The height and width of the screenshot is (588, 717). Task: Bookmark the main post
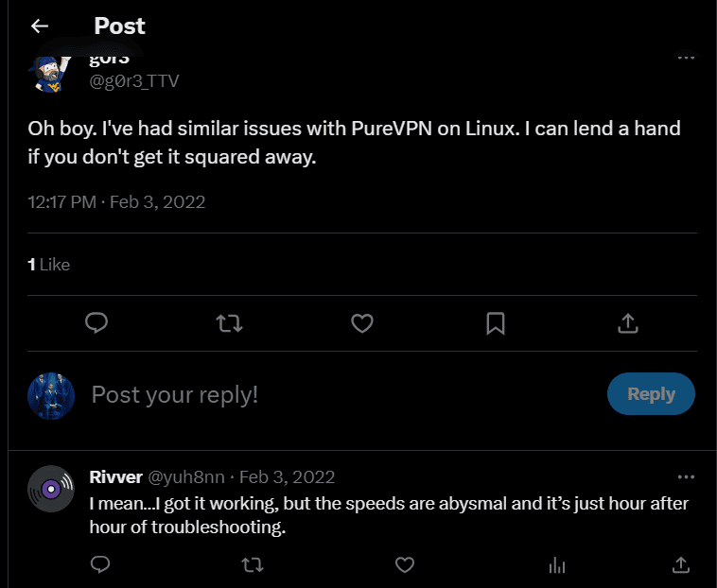coord(495,323)
